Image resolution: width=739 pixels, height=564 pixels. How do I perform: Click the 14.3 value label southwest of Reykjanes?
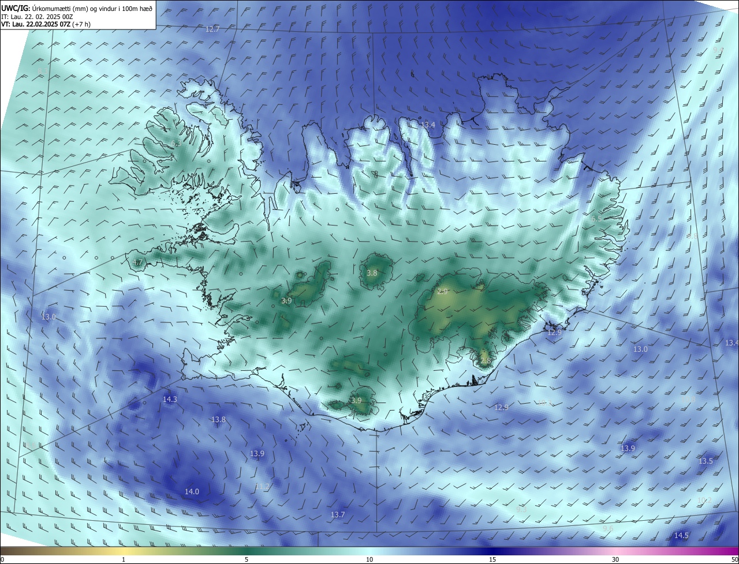(x=170, y=399)
